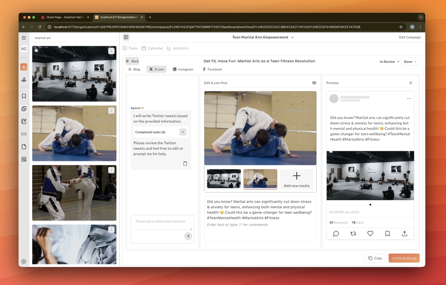The image size is (446, 285).
Task: Open the browser profile avatar
Action: pyautogui.click(x=412, y=27)
